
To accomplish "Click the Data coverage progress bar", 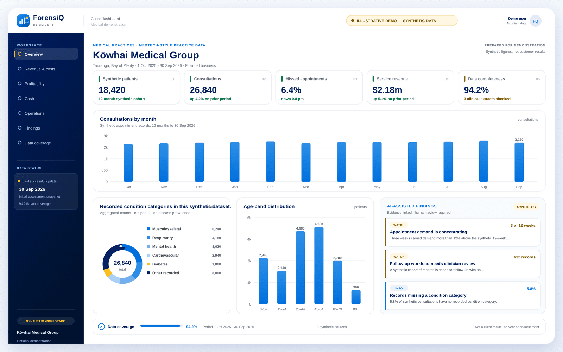I will tap(161, 326).
